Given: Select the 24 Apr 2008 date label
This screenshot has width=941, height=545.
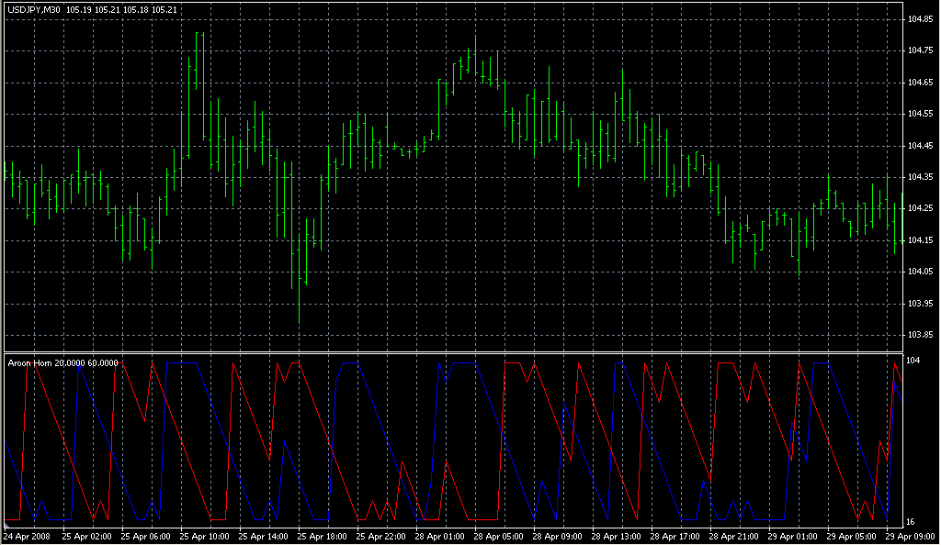Looking at the screenshot, I should pyautogui.click(x=27, y=535).
